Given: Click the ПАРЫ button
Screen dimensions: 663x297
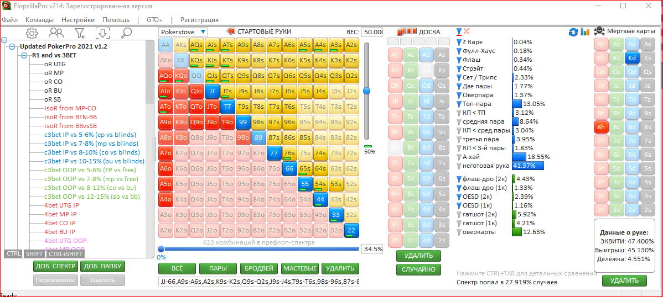Looking at the screenshot, I should (217, 268).
